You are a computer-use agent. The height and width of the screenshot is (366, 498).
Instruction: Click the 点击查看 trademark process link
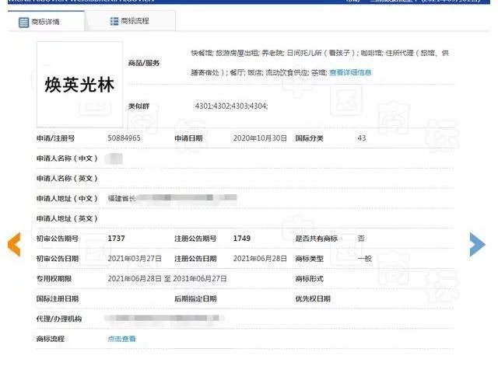(121, 339)
